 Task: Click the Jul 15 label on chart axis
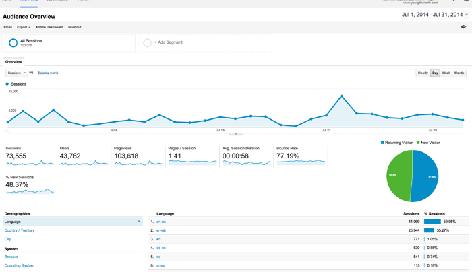[x=220, y=130]
